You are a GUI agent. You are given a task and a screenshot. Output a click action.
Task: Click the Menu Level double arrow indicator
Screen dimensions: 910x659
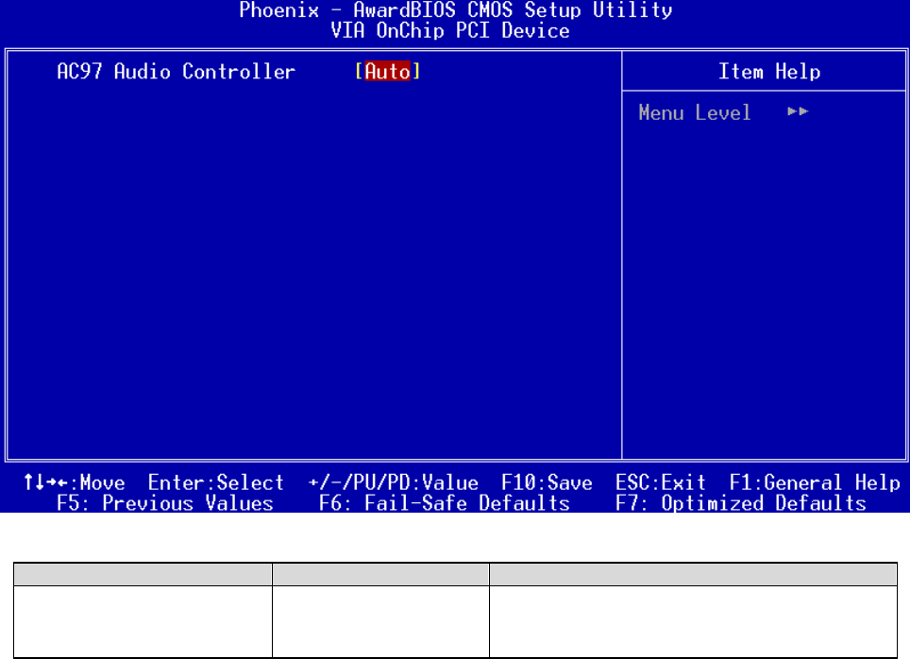[798, 111]
